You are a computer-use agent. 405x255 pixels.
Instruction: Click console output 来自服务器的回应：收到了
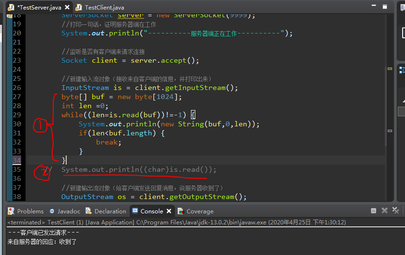(x=42, y=242)
